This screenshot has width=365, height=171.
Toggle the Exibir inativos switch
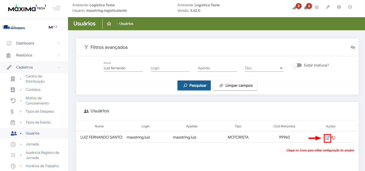297,65
